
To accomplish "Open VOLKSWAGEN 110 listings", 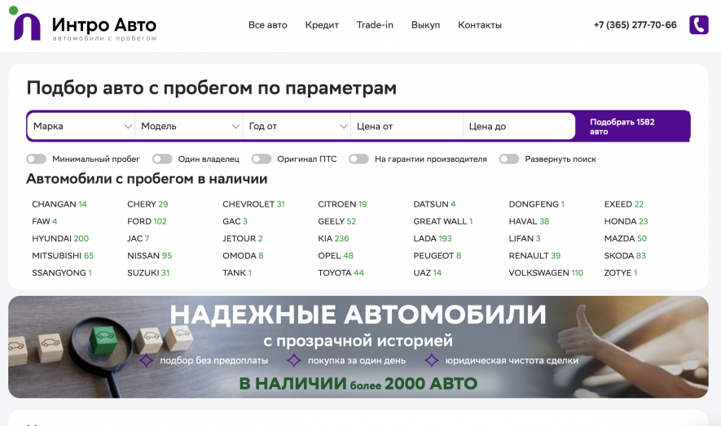I will point(546,272).
